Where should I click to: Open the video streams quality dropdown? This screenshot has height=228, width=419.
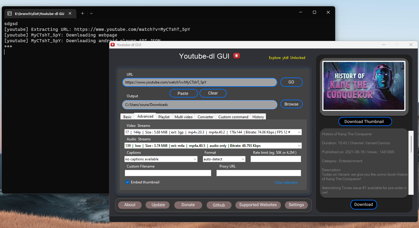[299, 132]
